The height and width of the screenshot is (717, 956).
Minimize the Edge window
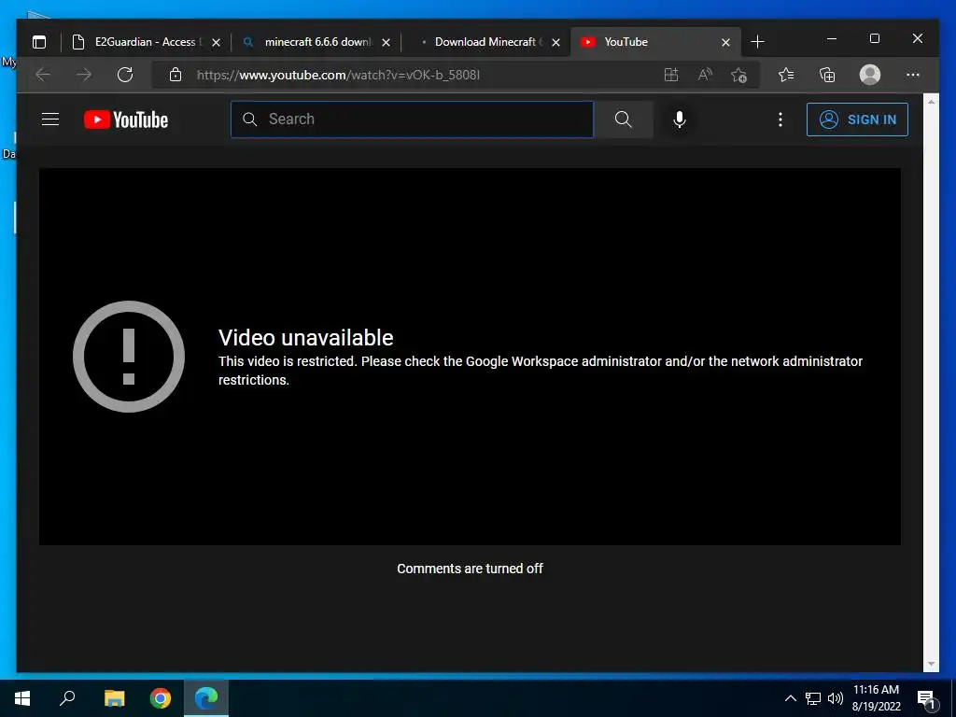[832, 38]
